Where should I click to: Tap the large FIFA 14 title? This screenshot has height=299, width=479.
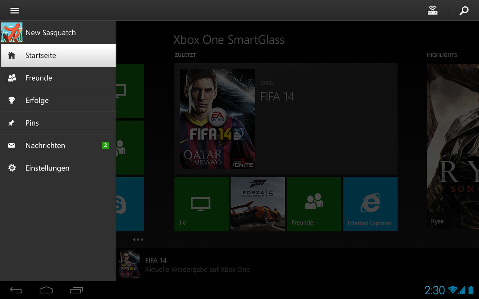277,96
